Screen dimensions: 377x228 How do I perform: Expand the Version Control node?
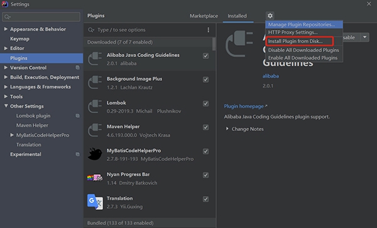[x=6, y=68]
